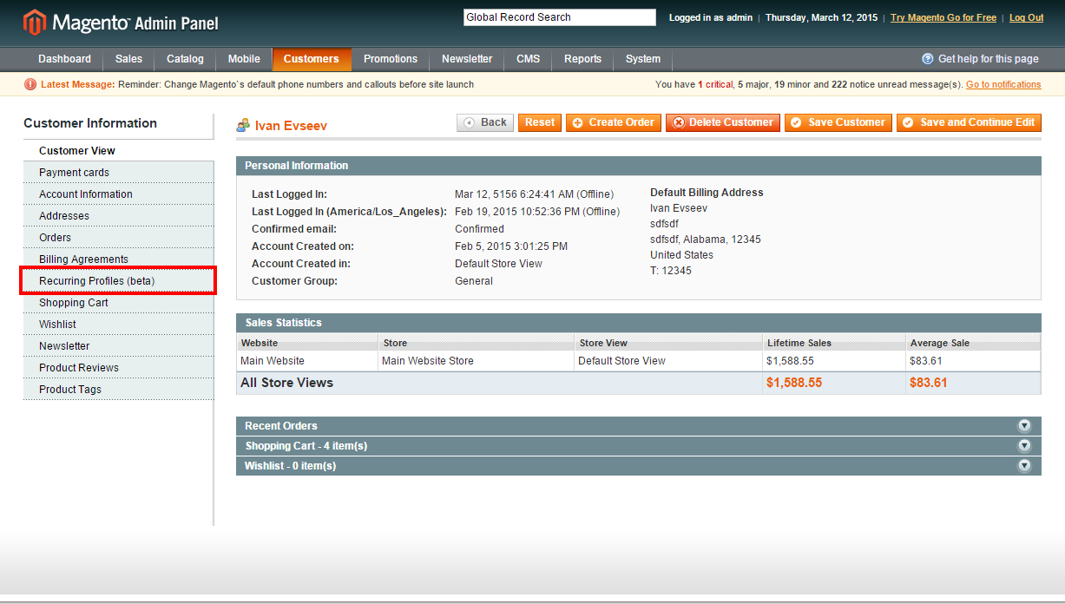The height and width of the screenshot is (604, 1065).
Task: Open the System menu
Action: (x=643, y=59)
